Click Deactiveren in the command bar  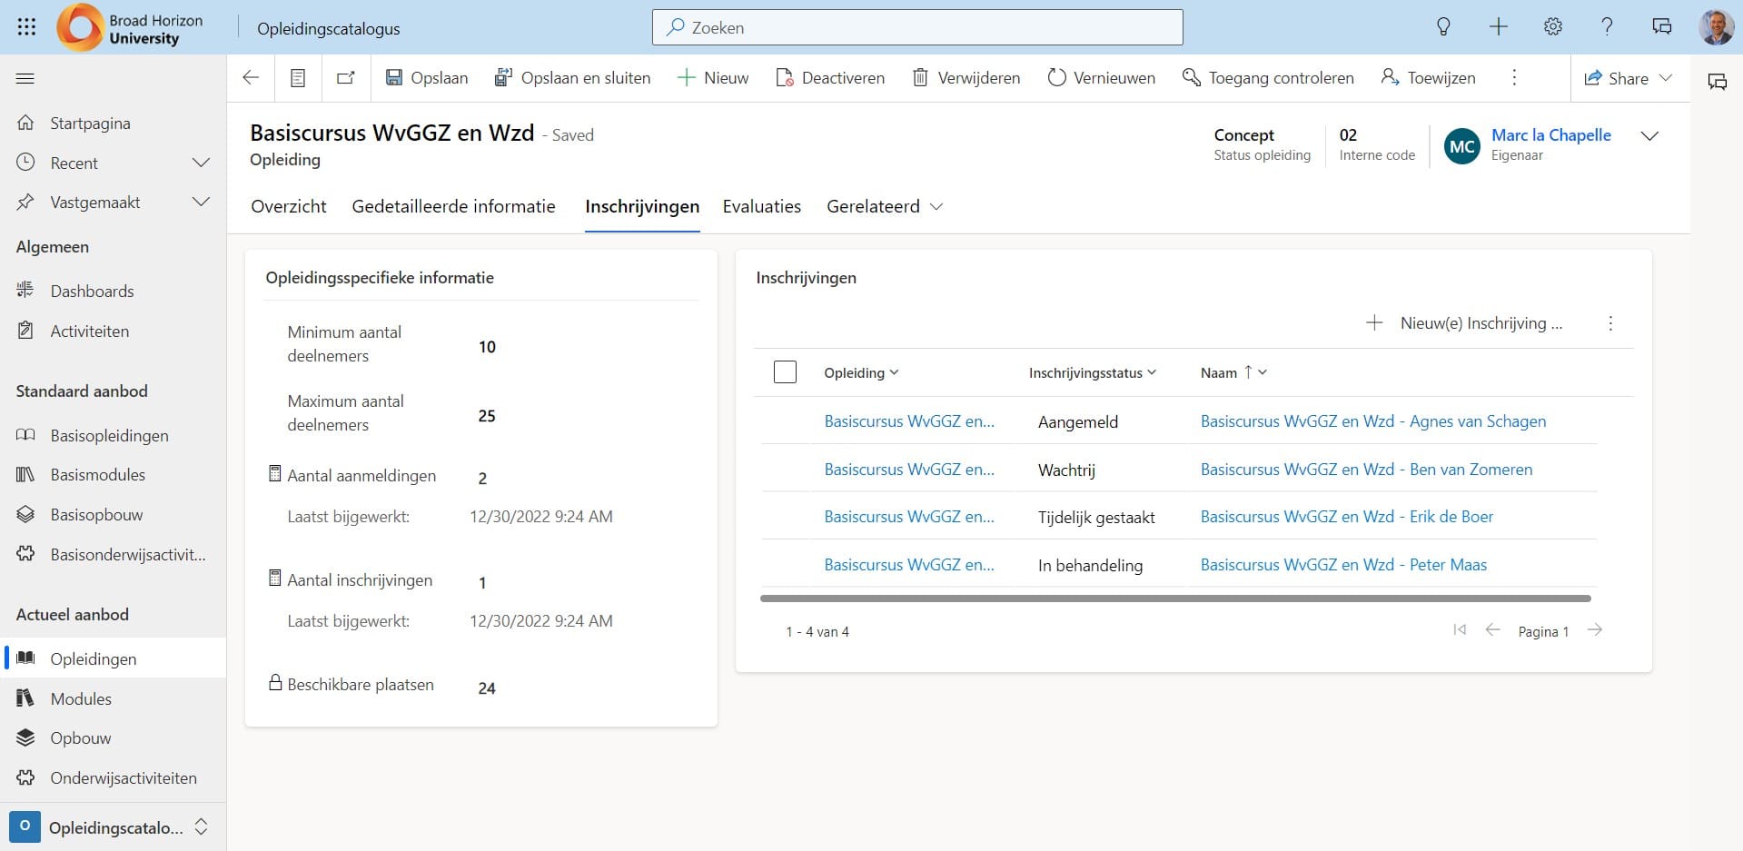coord(830,78)
